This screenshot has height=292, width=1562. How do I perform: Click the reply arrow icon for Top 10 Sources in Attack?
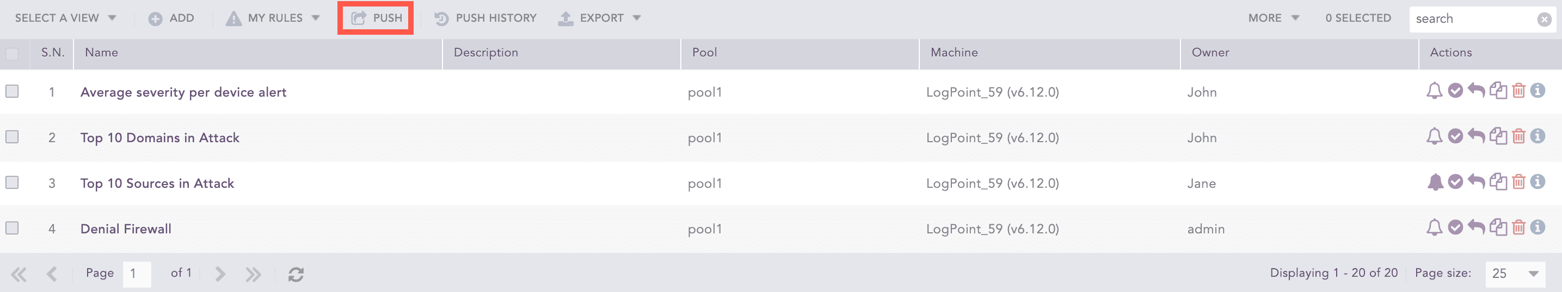pos(1476,182)
